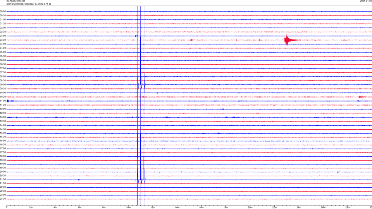This screenshot has height=209, width=372.
Task: Choose the 07:30 time label
Action: (3, 72)
